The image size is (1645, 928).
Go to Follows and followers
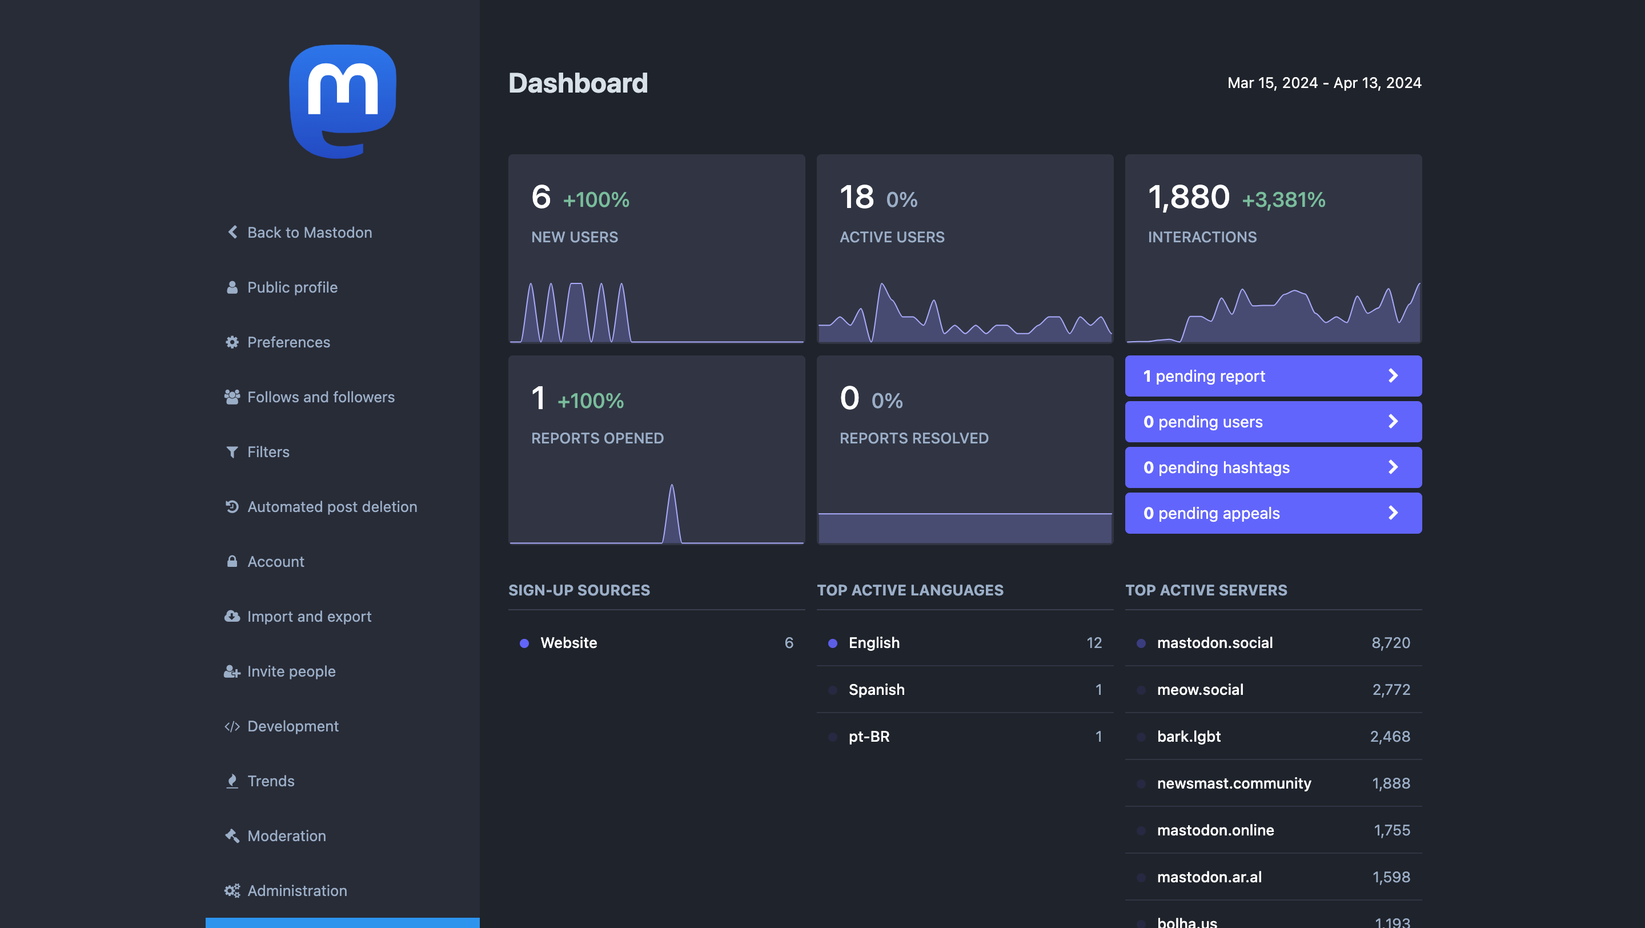click(320, 397)
